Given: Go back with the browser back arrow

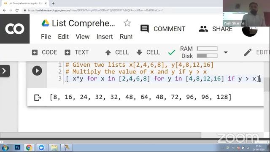Looking at the screenshot, I should point(4,10).
